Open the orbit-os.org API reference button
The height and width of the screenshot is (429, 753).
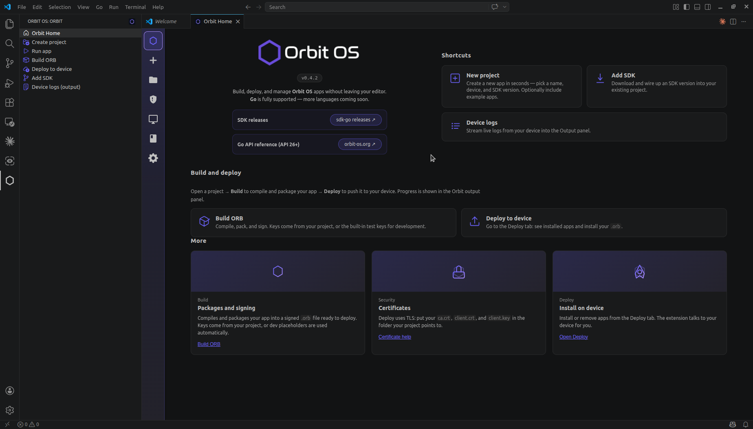click(x=360, y=144)
